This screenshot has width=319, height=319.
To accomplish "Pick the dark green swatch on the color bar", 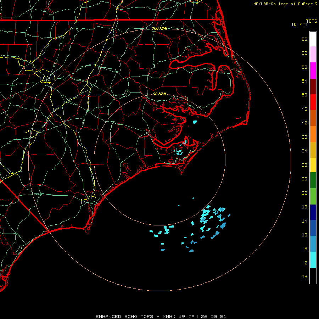I will click(x=313, y=180).
